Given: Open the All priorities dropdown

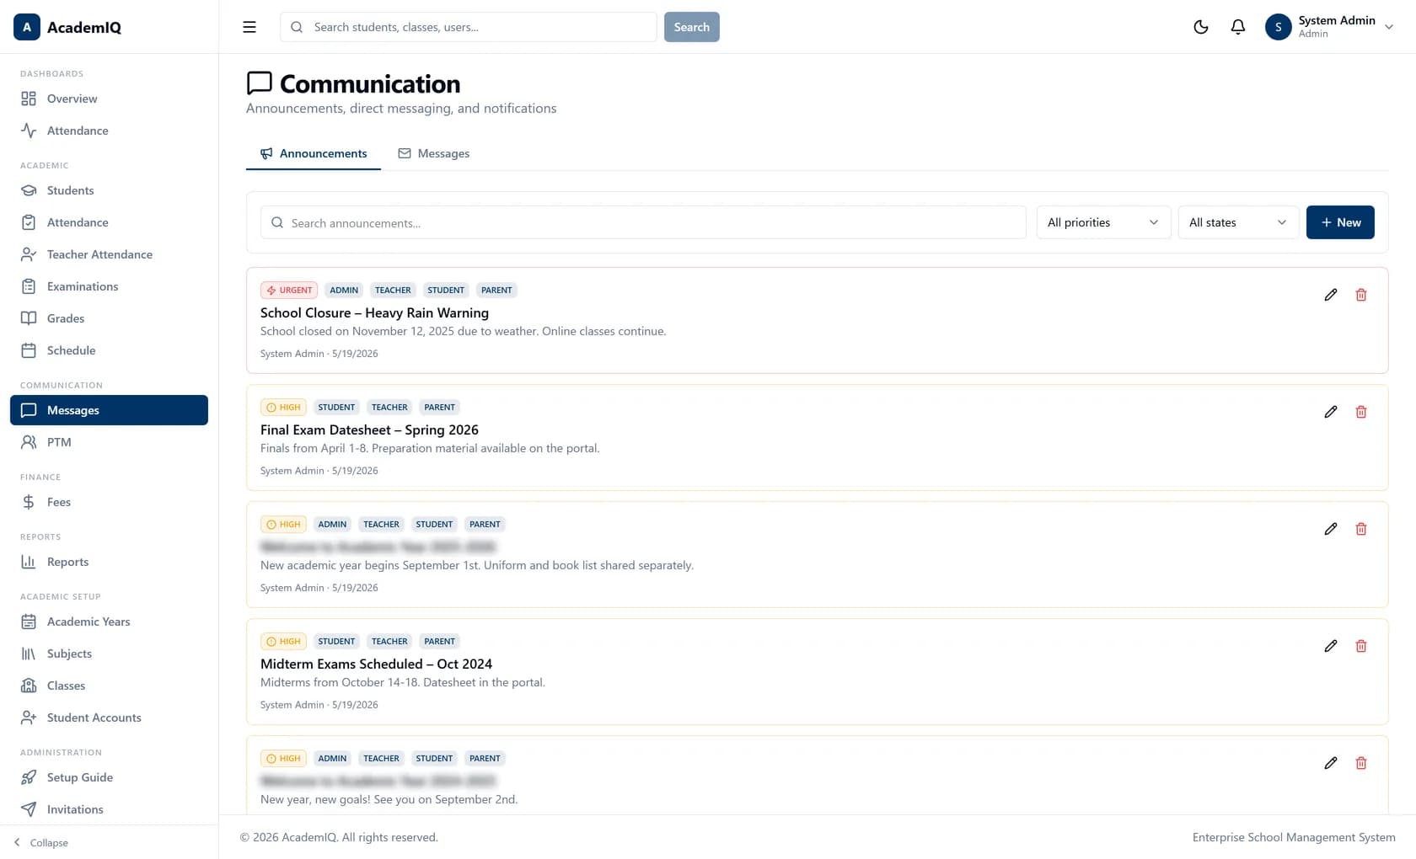Looking at the screenshot, I should pos(1103,222).
